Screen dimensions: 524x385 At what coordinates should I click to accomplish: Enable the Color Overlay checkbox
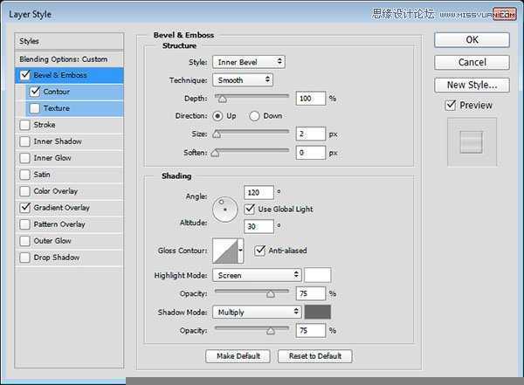(24, 191)
